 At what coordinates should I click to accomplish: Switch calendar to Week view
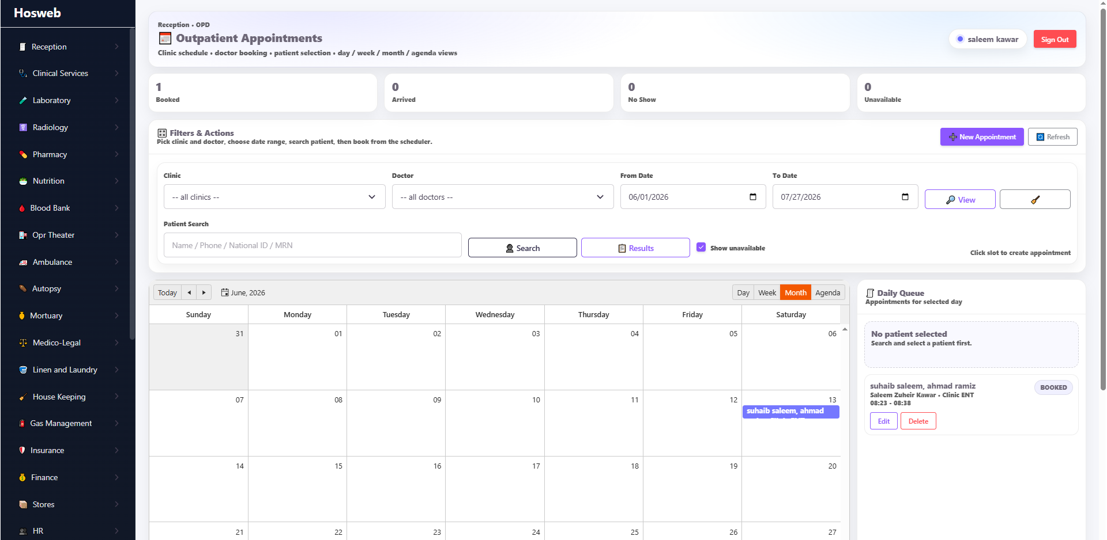(x=767, y=292)
